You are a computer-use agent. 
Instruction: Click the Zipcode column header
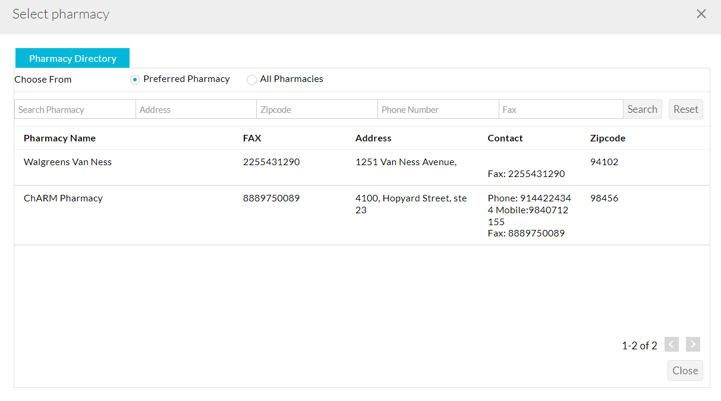click(x=607, y=138)
